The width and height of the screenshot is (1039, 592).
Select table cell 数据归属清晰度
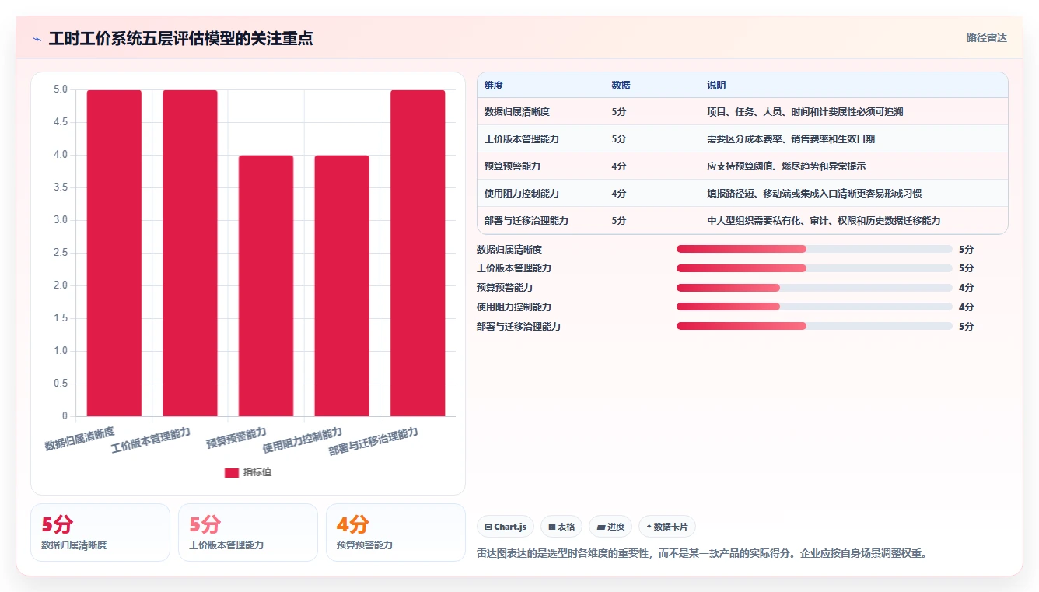pos(517,112)
